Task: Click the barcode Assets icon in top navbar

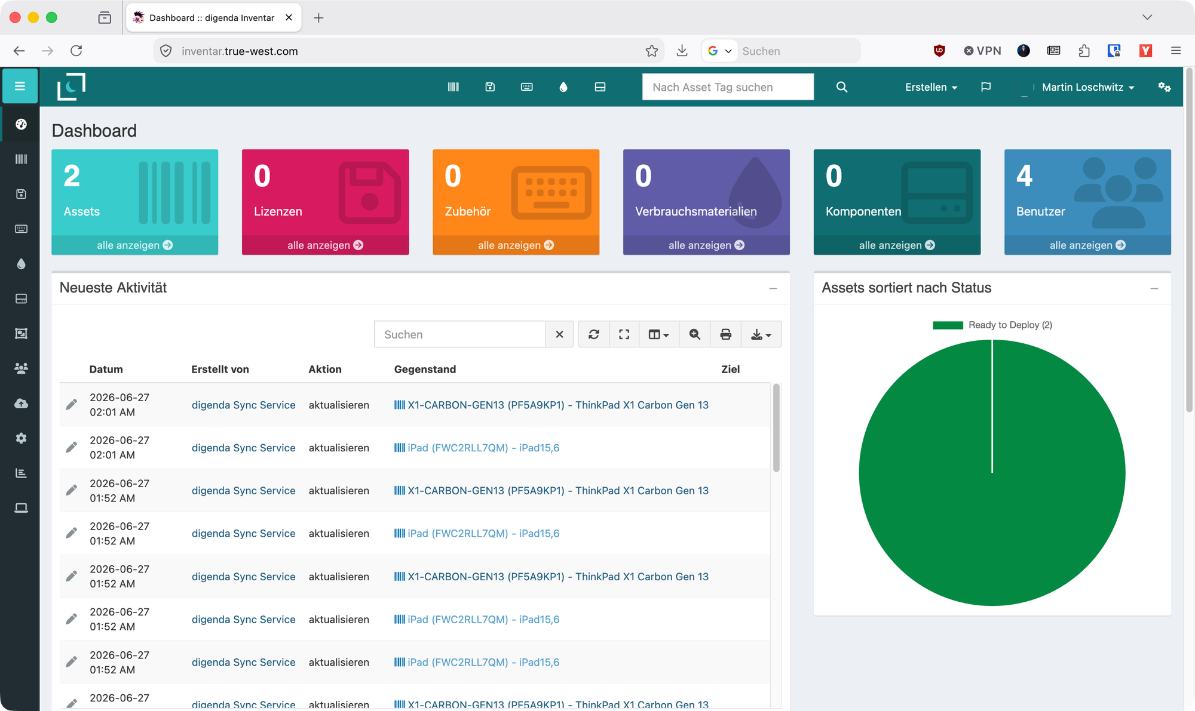Action: pyautogui.click(x=454, y=87)
